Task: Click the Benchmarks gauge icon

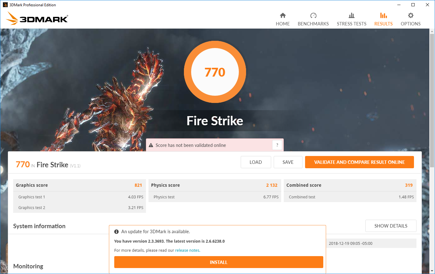Action: pyautogui.click(x=313, y=15)
